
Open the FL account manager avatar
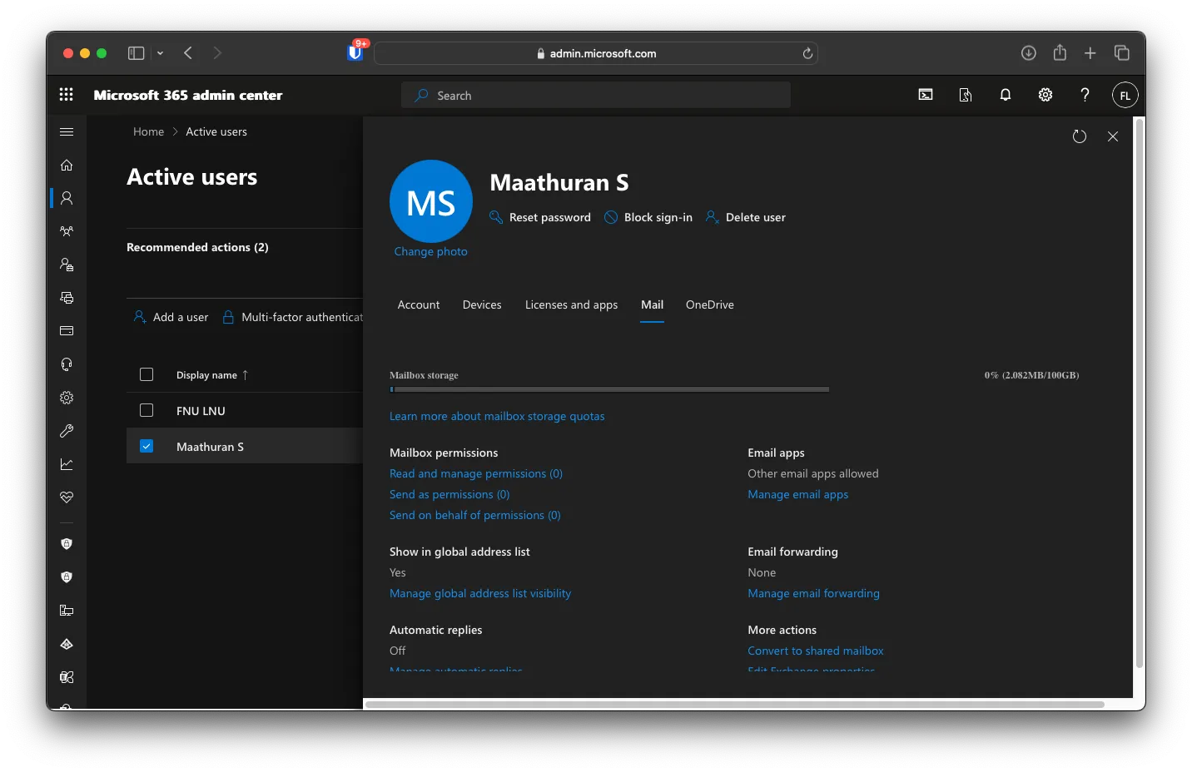(1125, 95)
